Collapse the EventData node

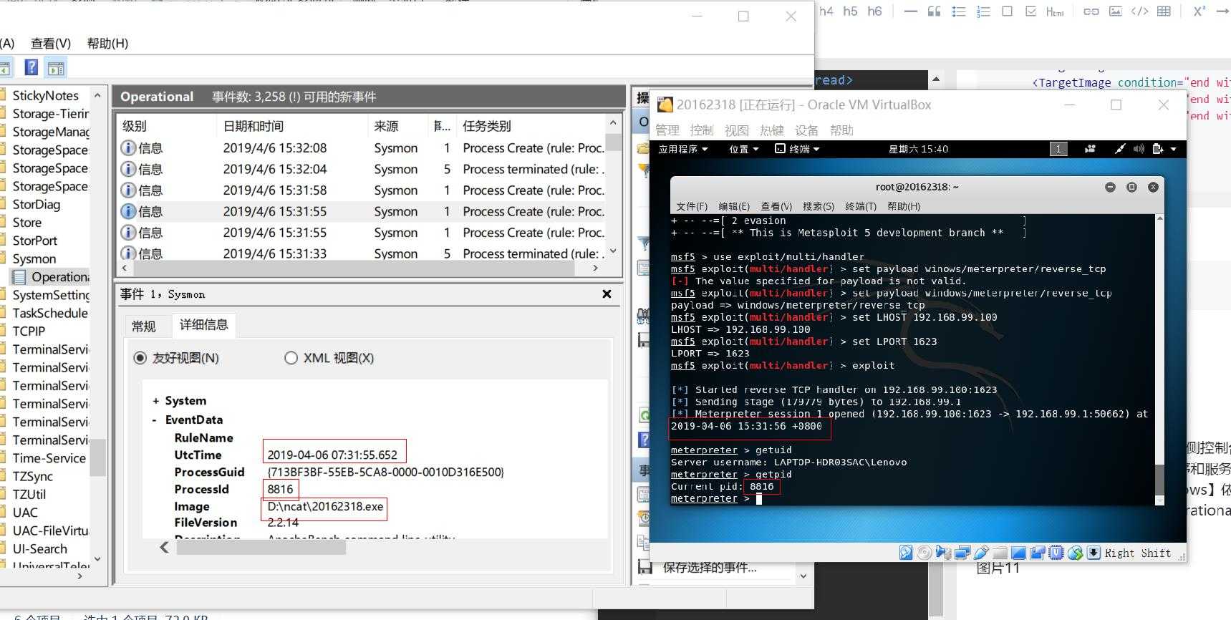(x=155, y=420)
